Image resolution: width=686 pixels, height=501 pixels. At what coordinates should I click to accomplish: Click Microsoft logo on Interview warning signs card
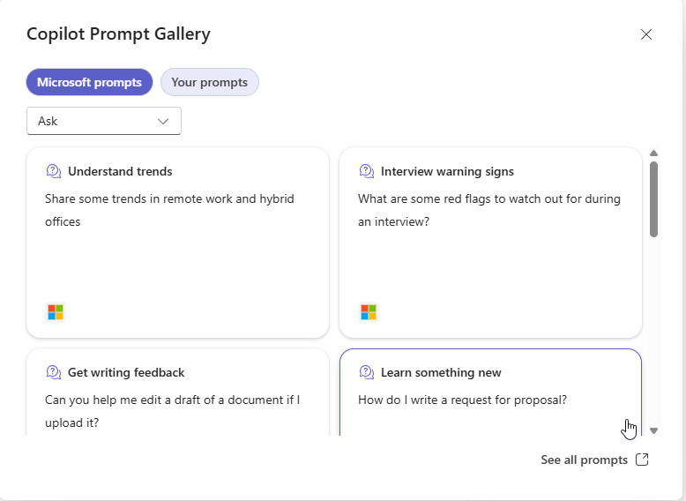(x=369, y=312)
